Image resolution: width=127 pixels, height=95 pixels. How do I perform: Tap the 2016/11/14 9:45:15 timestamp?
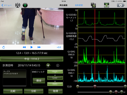[x=29, y=65]
